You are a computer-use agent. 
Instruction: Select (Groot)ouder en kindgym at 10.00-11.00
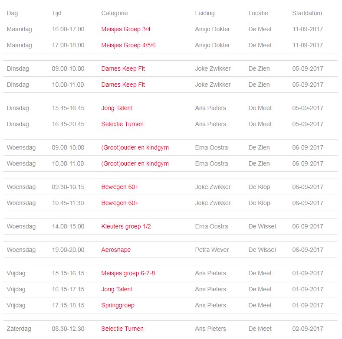(x=135, y=164)
